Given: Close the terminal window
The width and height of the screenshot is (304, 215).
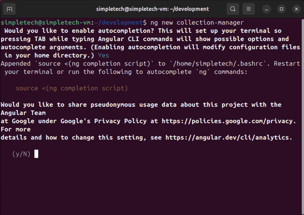Looking at the screenshot, I should click(296, 9).
